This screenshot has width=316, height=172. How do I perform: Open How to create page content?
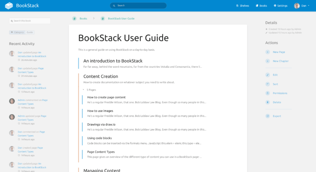106,97
